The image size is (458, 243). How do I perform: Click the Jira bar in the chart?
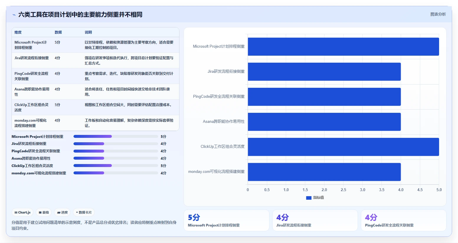point(324,72)
